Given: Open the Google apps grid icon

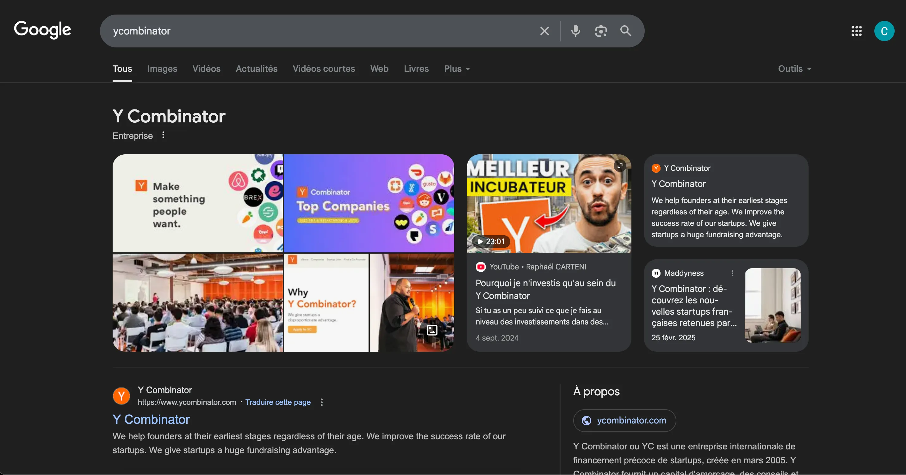Looking at the screenshot, I should [x=856, y=31].
